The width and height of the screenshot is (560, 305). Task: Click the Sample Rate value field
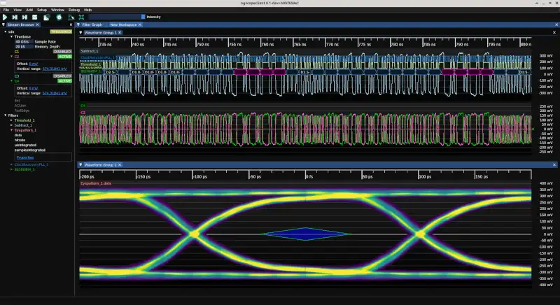point(24,42)
